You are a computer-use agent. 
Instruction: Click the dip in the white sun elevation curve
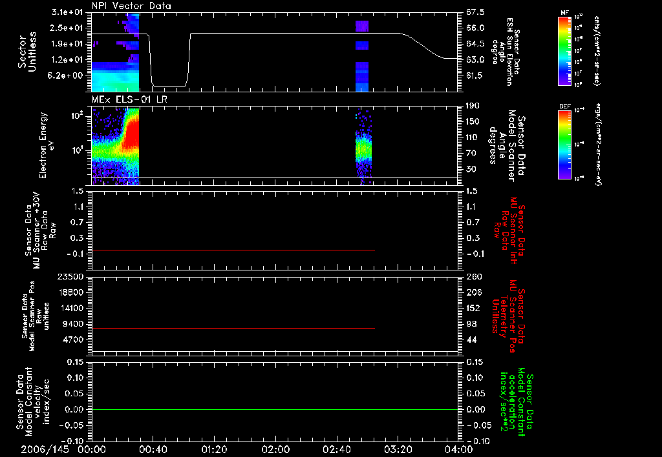[x=170, y=86]
